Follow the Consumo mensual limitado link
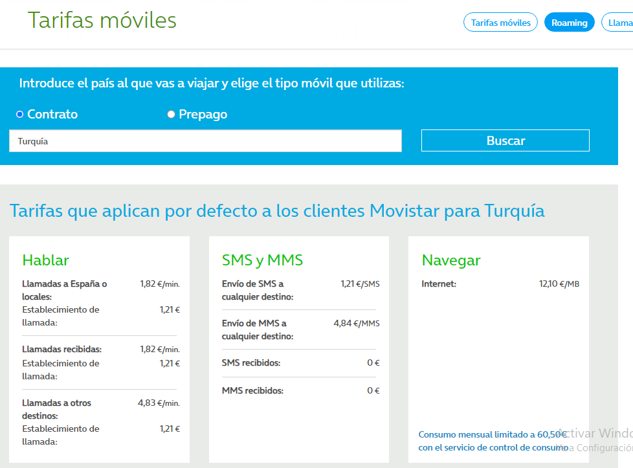Screen dimensions: 633x468 pyautogui.click(x=493, y=441)
